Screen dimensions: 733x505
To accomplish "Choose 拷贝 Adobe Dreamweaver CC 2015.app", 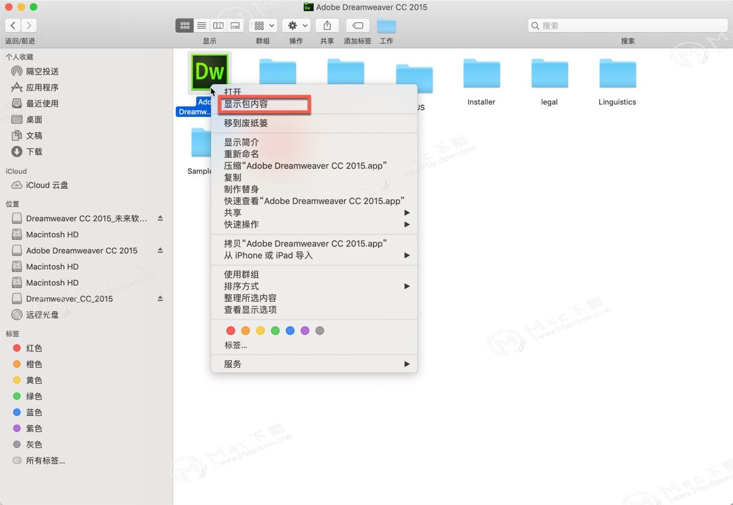I will tap(314, 244).
